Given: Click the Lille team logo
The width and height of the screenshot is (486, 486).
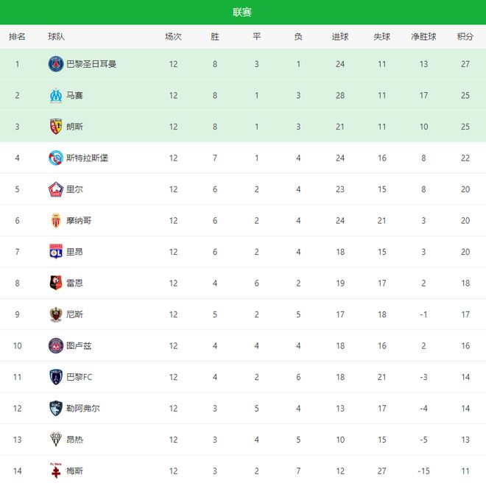Looking at the screenshot, I should point(56,189).
